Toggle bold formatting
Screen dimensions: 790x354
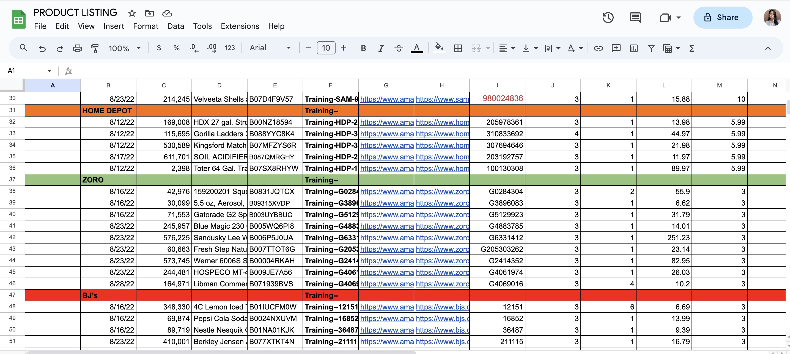point(363,48)
